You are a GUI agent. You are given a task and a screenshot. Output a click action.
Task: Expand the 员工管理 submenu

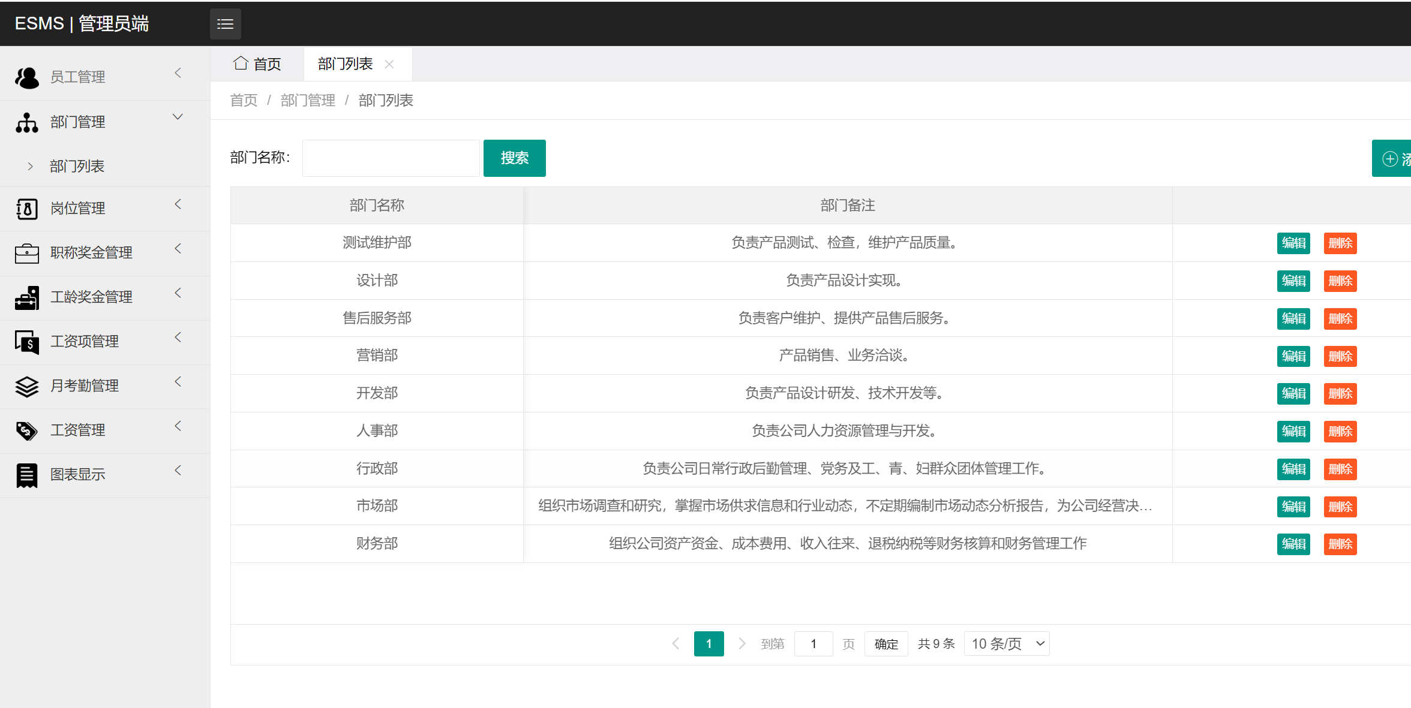click(x=178, y=73)
